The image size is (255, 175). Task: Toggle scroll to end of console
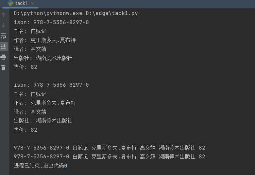(3, 47)
